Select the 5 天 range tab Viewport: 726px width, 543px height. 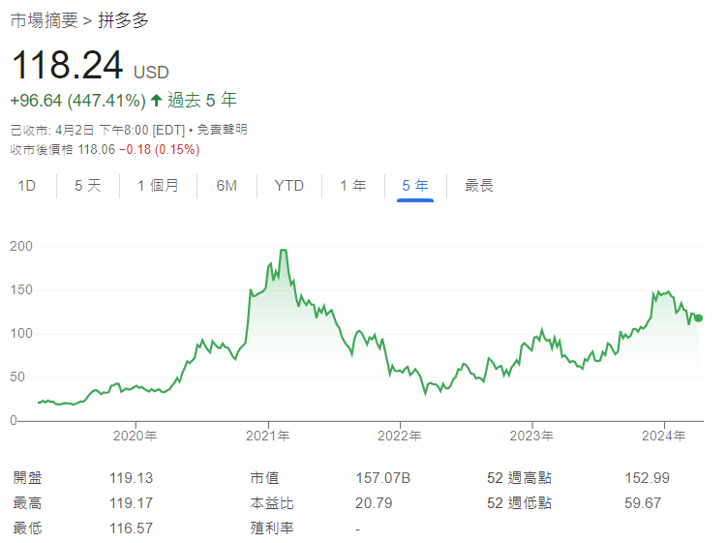(x=88, y=186)
